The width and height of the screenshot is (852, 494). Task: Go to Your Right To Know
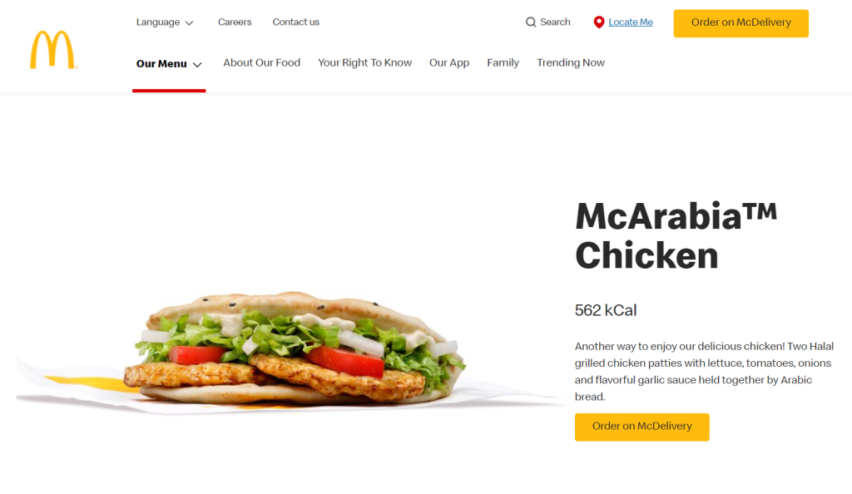click(364, 63)
